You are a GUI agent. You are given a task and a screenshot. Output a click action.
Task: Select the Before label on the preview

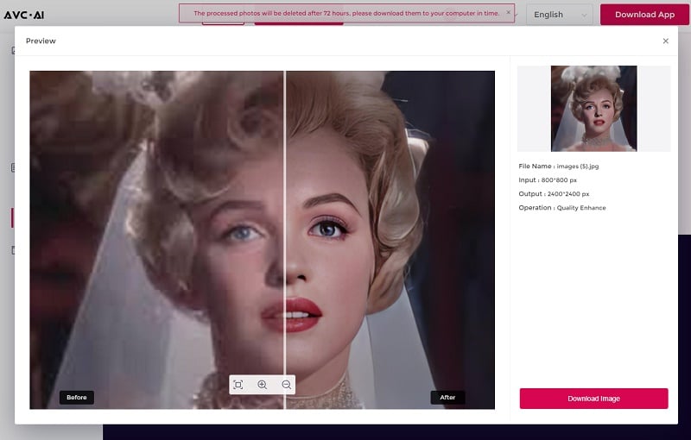point(77,398)
